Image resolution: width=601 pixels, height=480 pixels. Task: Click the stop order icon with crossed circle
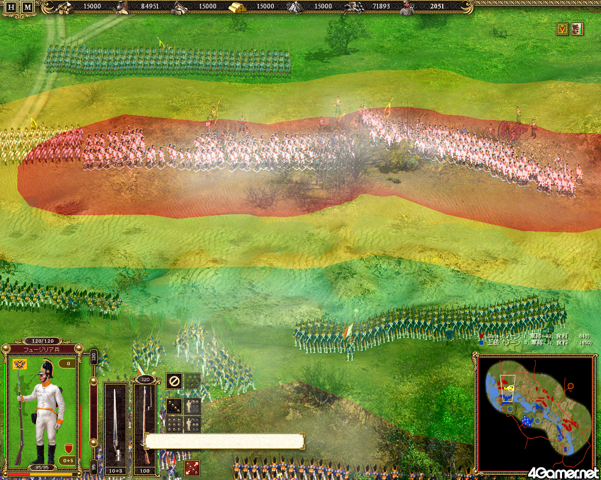[174, 381]
